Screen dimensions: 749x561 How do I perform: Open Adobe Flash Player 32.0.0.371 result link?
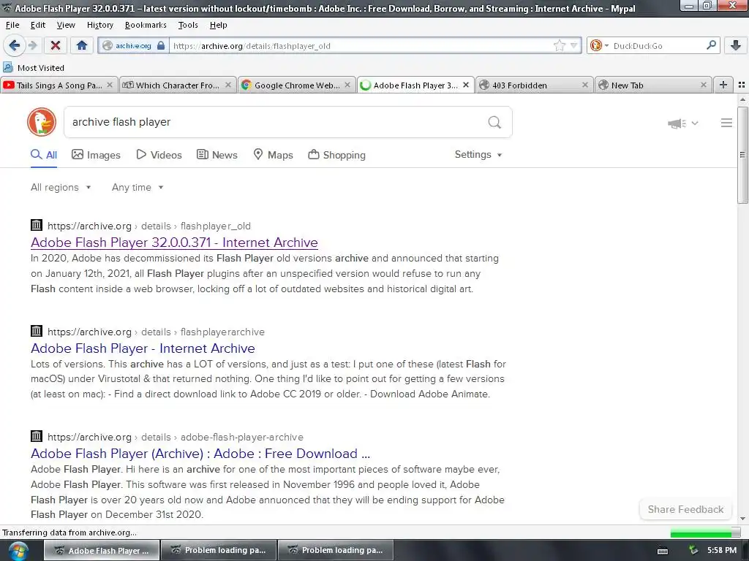pos(174,243)
